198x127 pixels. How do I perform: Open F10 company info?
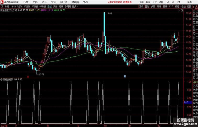click(171, 7)
